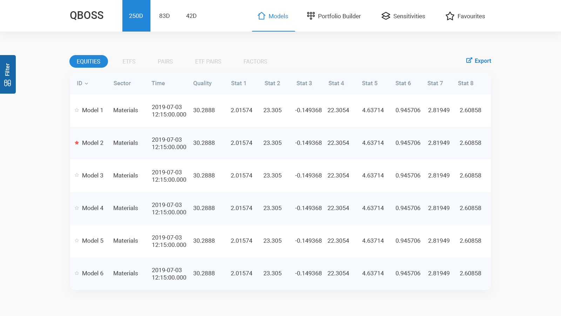Viewport: 561px width, 316px height.
Task: Open the ETF PAIRS tab
Action: pos(208,61)
